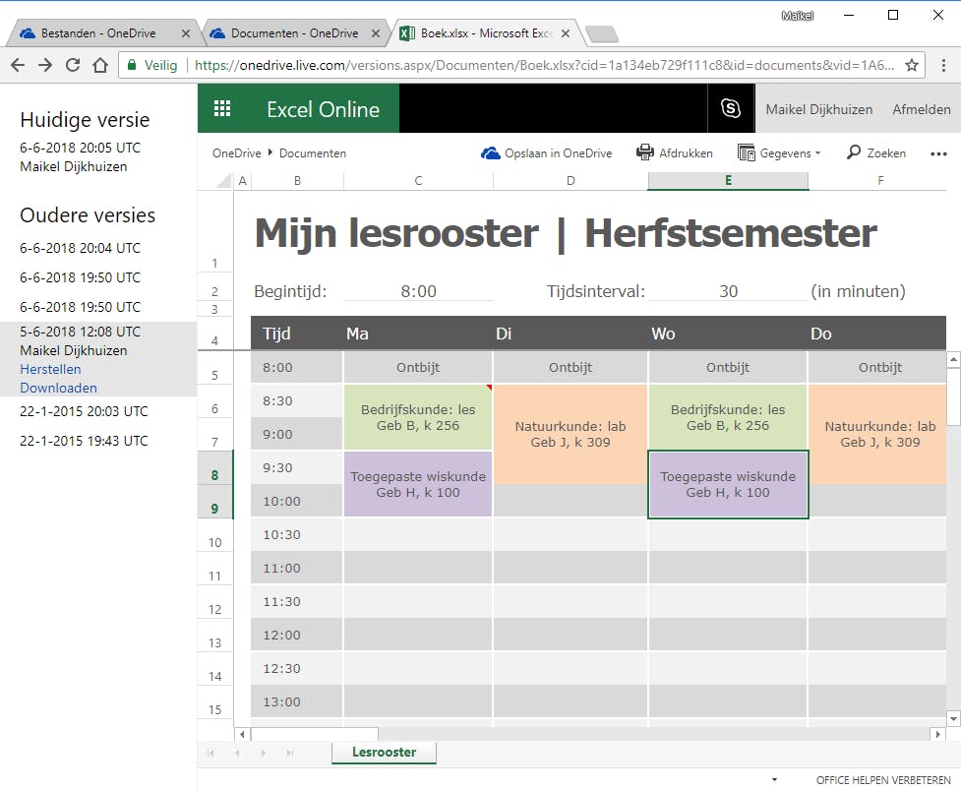The width and height of the screenshot is (961, 790).
Task: Close the Documenten - OneDrive tab
Action: 376,33
